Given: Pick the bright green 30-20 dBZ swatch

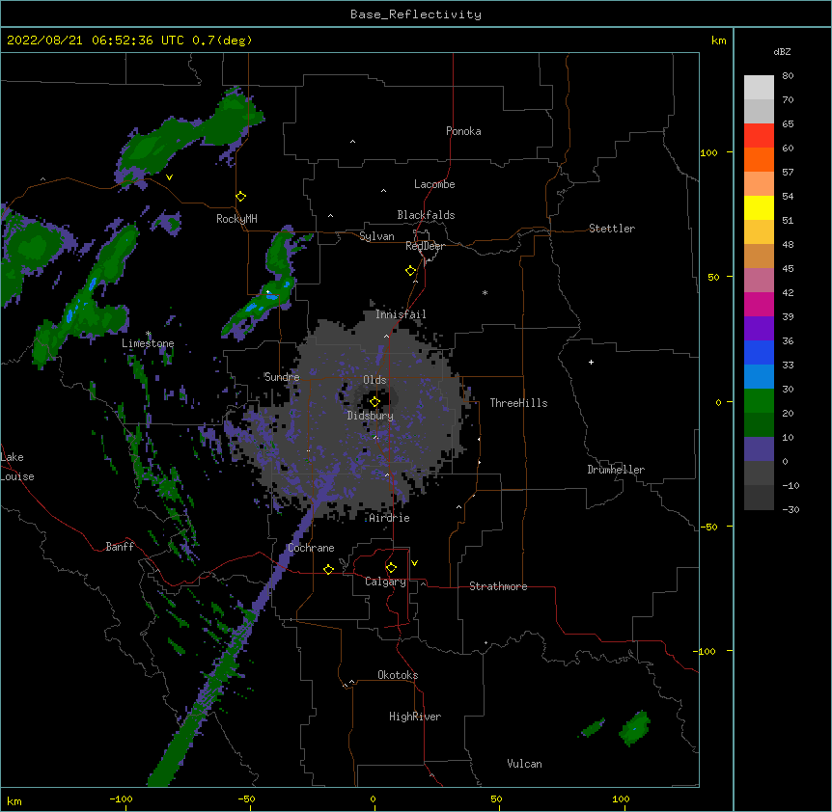Looking at the screenshot, I should pyautogui.click(x=759, y=401).
